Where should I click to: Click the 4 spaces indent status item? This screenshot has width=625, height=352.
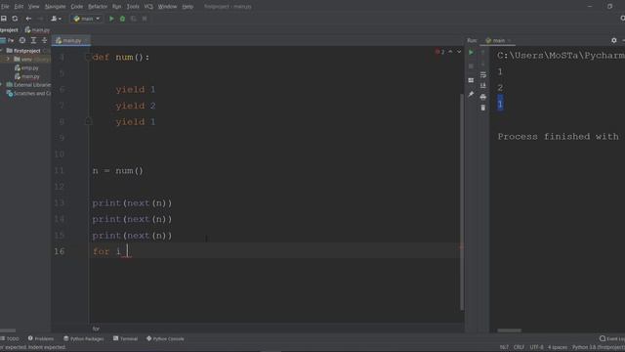tap(558, 347)
